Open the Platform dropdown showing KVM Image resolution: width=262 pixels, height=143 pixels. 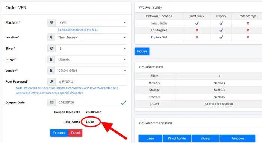(x=91, y=23)
